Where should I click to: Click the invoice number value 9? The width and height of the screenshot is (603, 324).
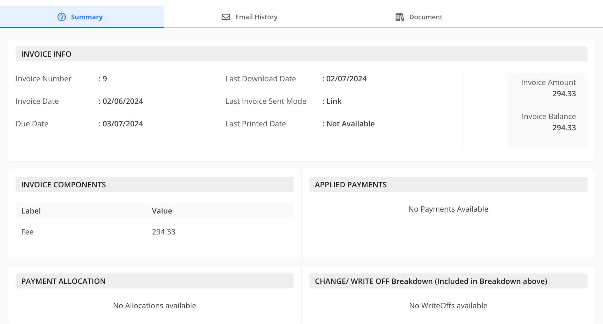105,79
